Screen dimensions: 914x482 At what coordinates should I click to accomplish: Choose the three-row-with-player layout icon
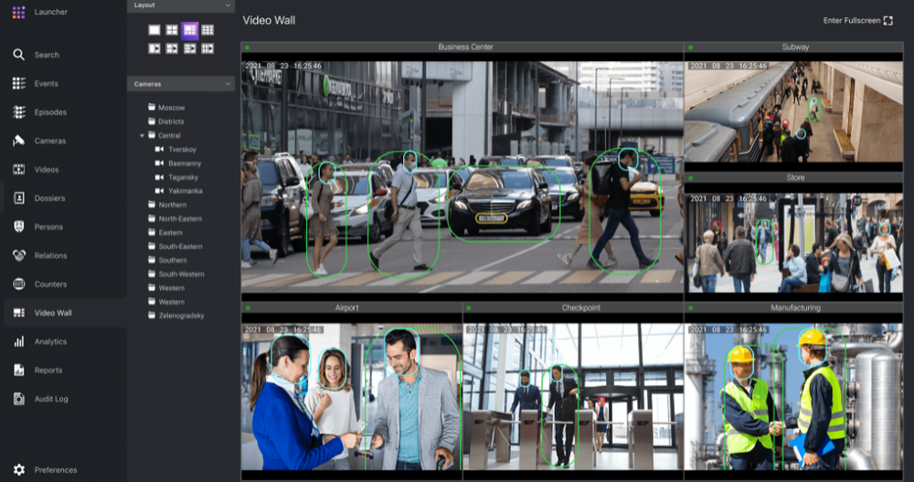(x=189, y=48)
